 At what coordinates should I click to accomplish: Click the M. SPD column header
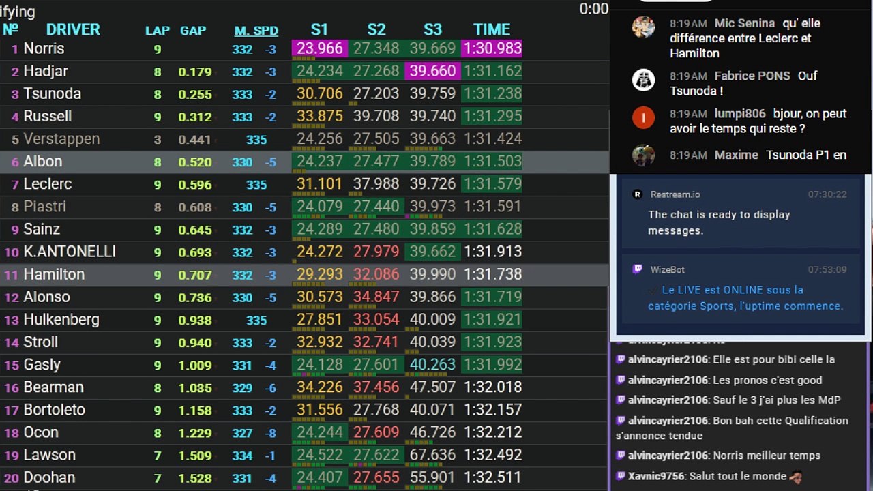point(256,31)
